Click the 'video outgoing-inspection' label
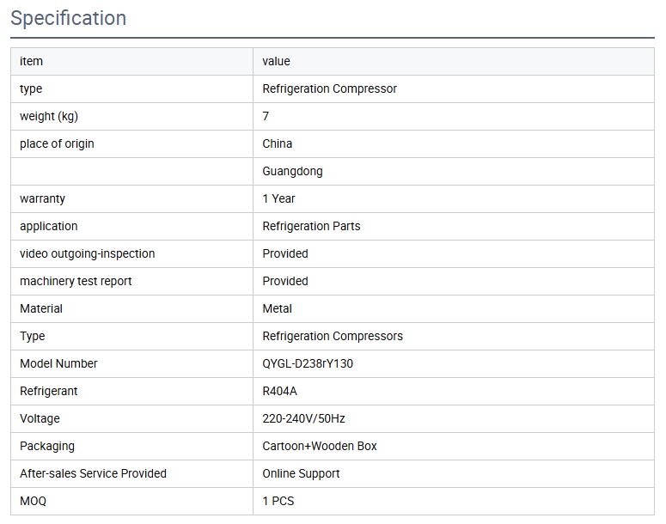Image resolution: width=666 pixels, height=524 pixels. click(x=88, y=253)
